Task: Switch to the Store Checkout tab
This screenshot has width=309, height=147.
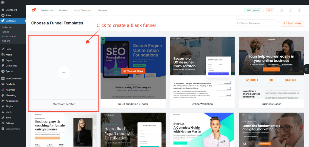Action: (83, 10)
